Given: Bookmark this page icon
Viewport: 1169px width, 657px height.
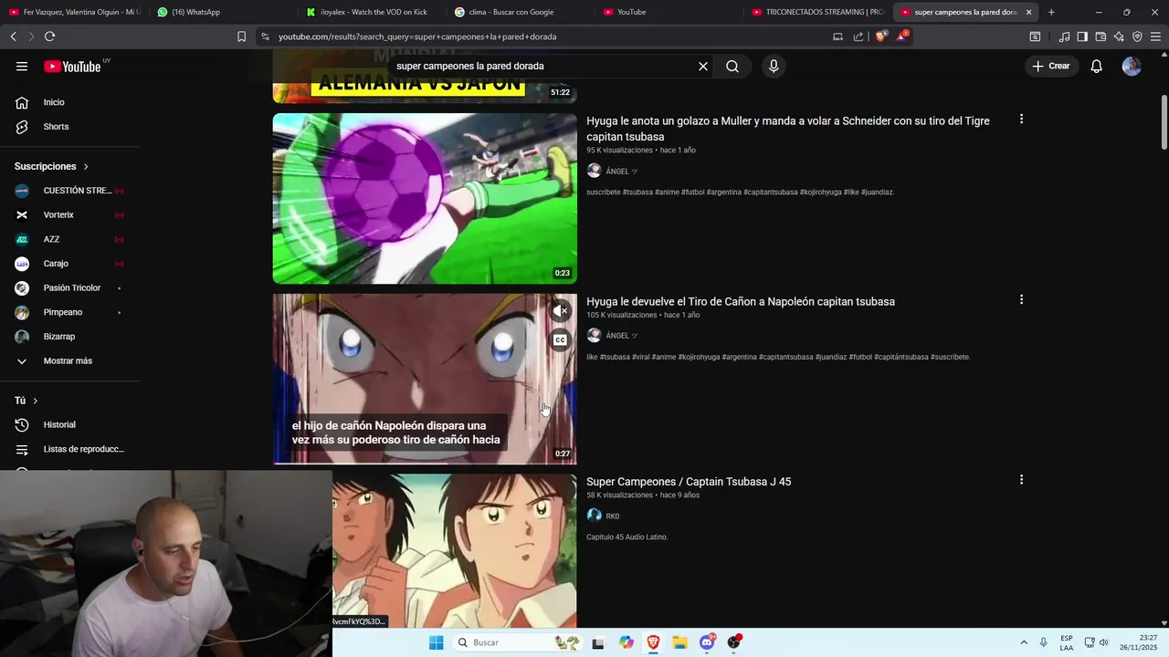Looking at the screenshot, I should (241, 36).
